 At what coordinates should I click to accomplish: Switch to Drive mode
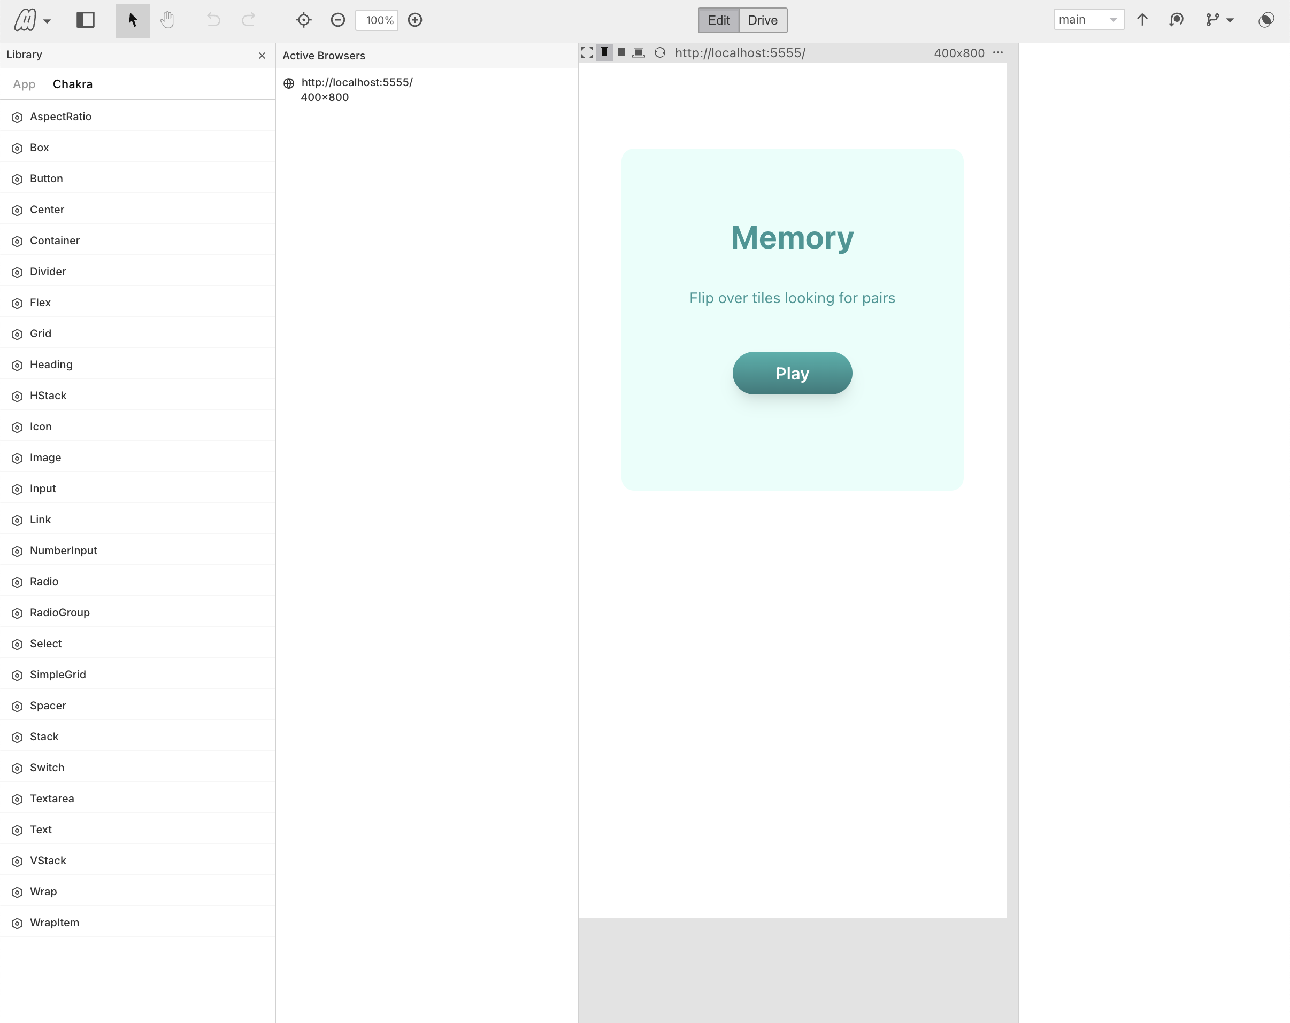coord(762,20)
